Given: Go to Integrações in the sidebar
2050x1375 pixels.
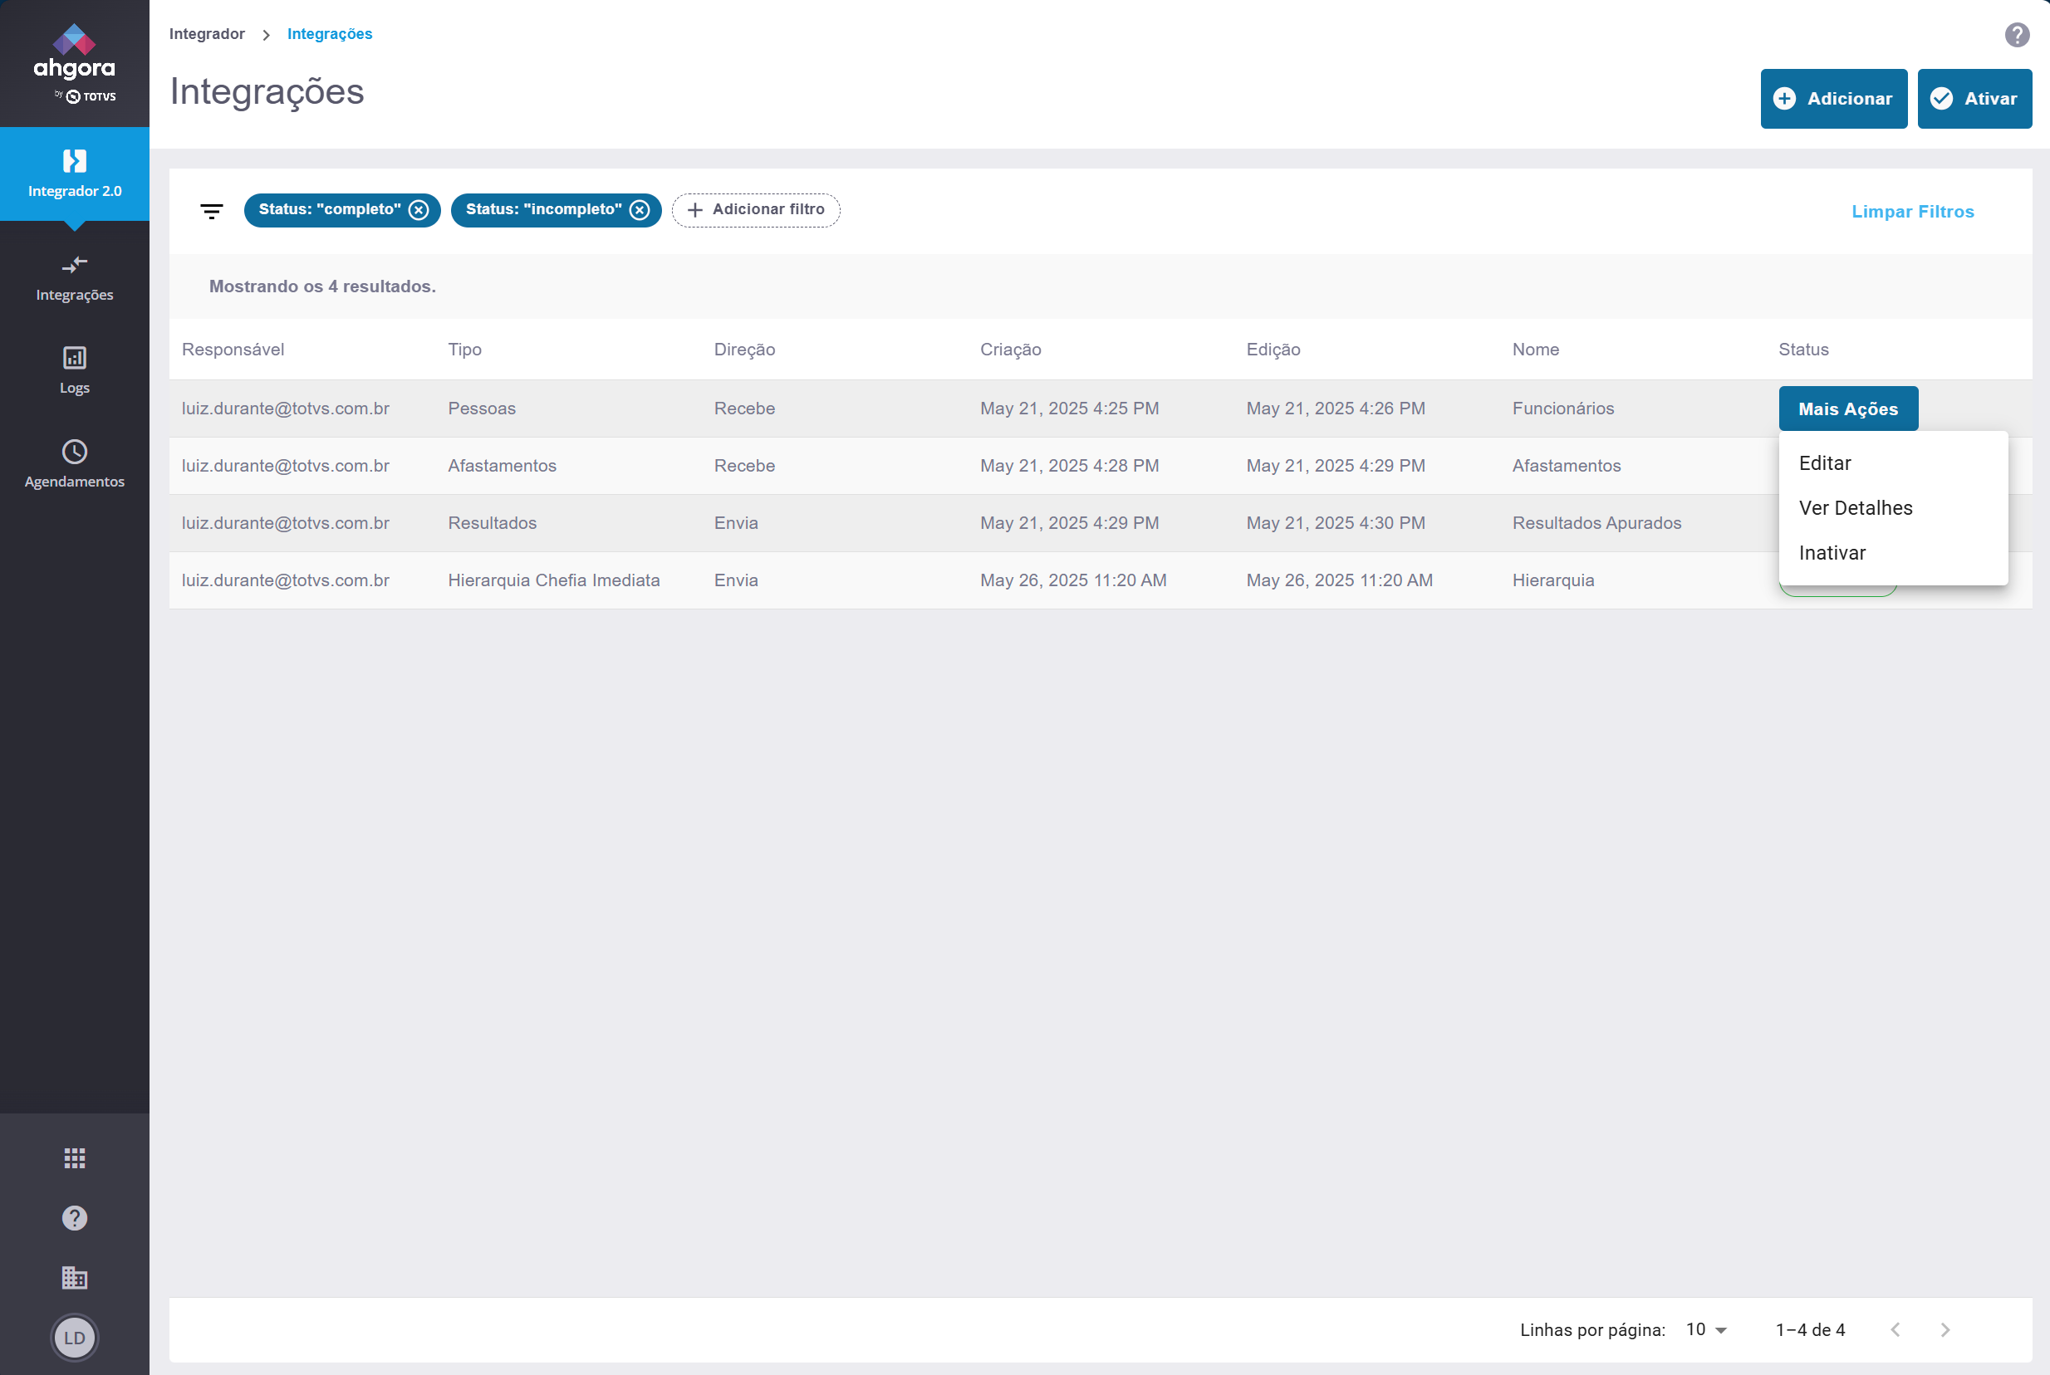Looking at the screenshot, I should [75, 278].
